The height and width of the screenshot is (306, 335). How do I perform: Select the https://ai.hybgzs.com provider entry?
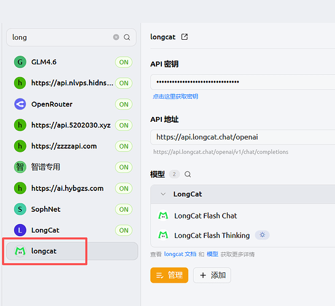(x=72, y=188)
